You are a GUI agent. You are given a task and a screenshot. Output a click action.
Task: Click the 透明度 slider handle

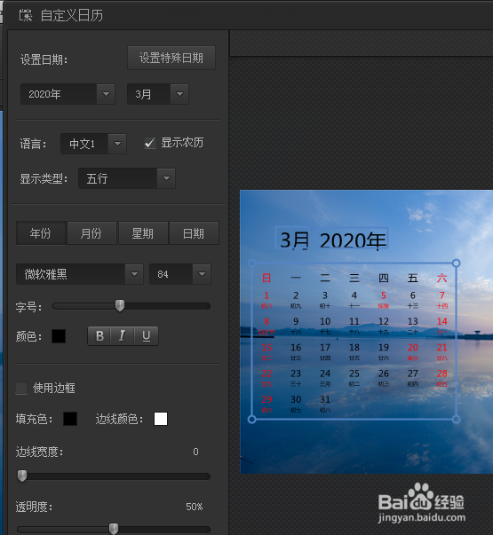pos(114,529)
